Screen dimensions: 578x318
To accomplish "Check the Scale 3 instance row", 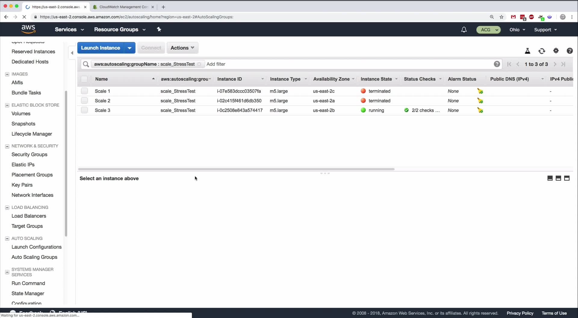I will pos(84,110).
